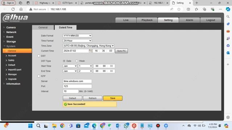Enable the DST checkbox

(x=39, y=56)
